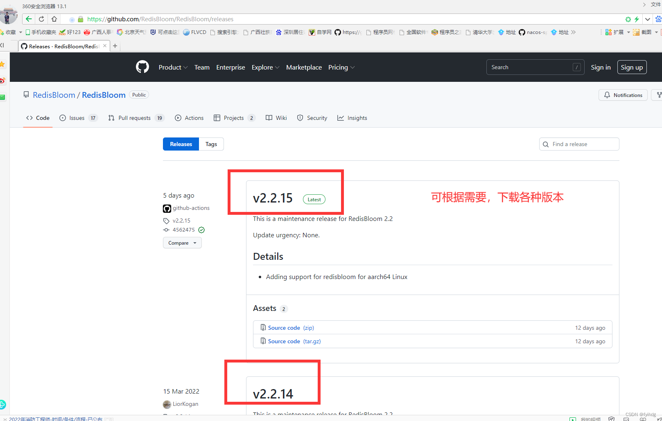Open the v2.2.15 tag link
This screenshot has height=421, width=662.
coord(181,221)
